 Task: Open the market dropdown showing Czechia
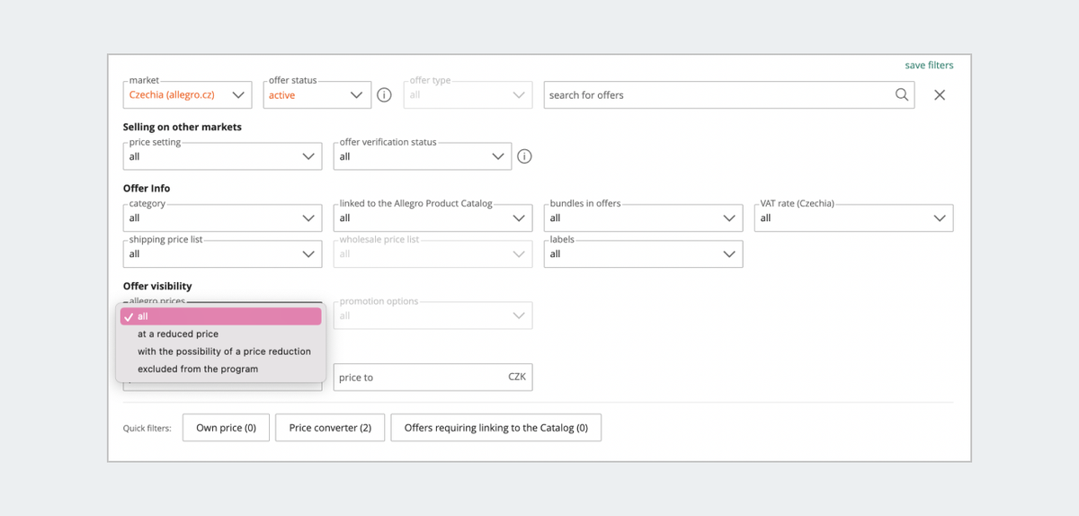click(x=187, y=95)
